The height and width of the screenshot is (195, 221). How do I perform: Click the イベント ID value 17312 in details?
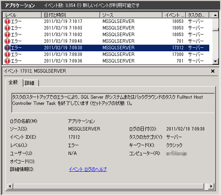click(x=74, y=137)
